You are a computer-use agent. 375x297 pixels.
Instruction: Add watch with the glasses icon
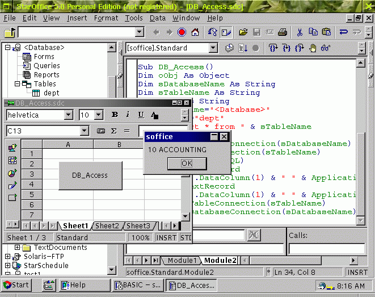coord(326,48)
